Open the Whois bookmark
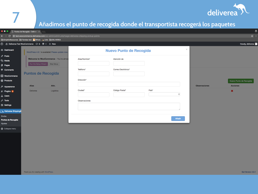Image resolution: width=258 pixels, height=194 pixels. coord(37,40)
